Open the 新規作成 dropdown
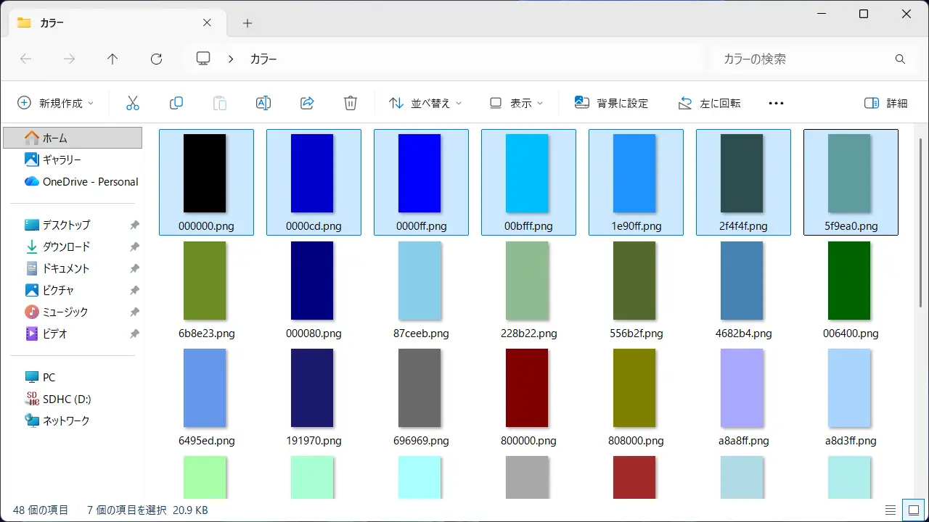929x522 pixels. coord(56,103)
